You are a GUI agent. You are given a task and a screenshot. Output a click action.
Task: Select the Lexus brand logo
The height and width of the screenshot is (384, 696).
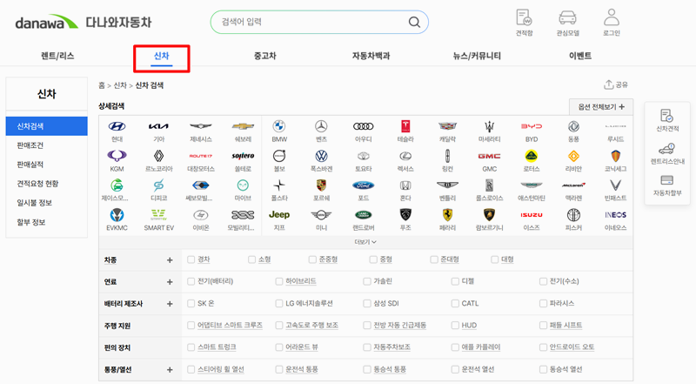point(405,156)
